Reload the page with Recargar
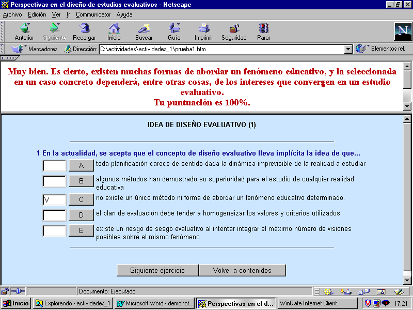Image resolution: width=413 pixels, height=310 pixels. [x=84, y=32]
